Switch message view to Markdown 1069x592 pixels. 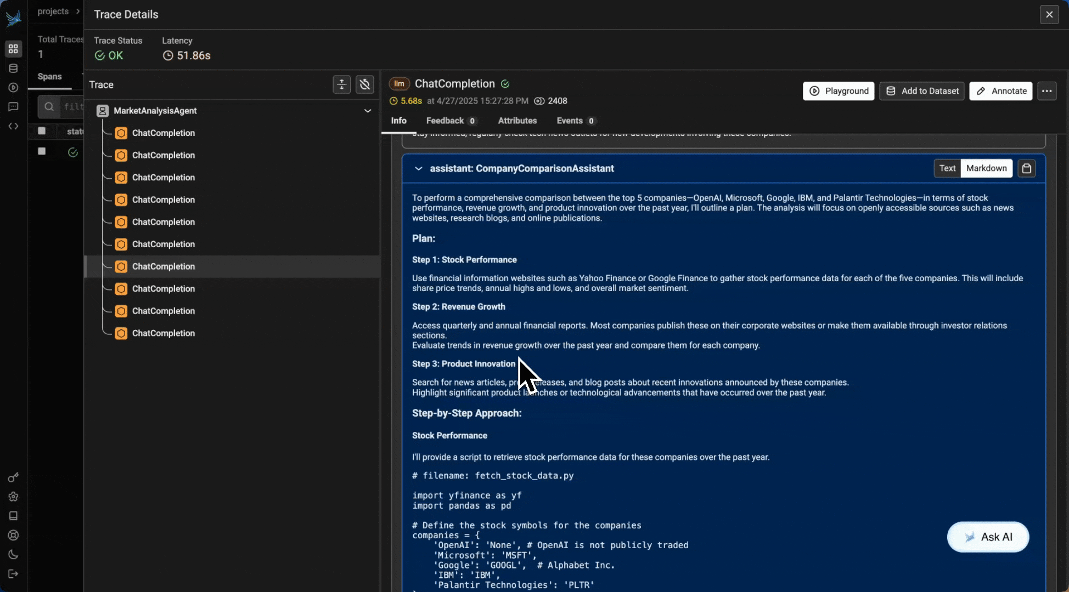click(986, 168)
